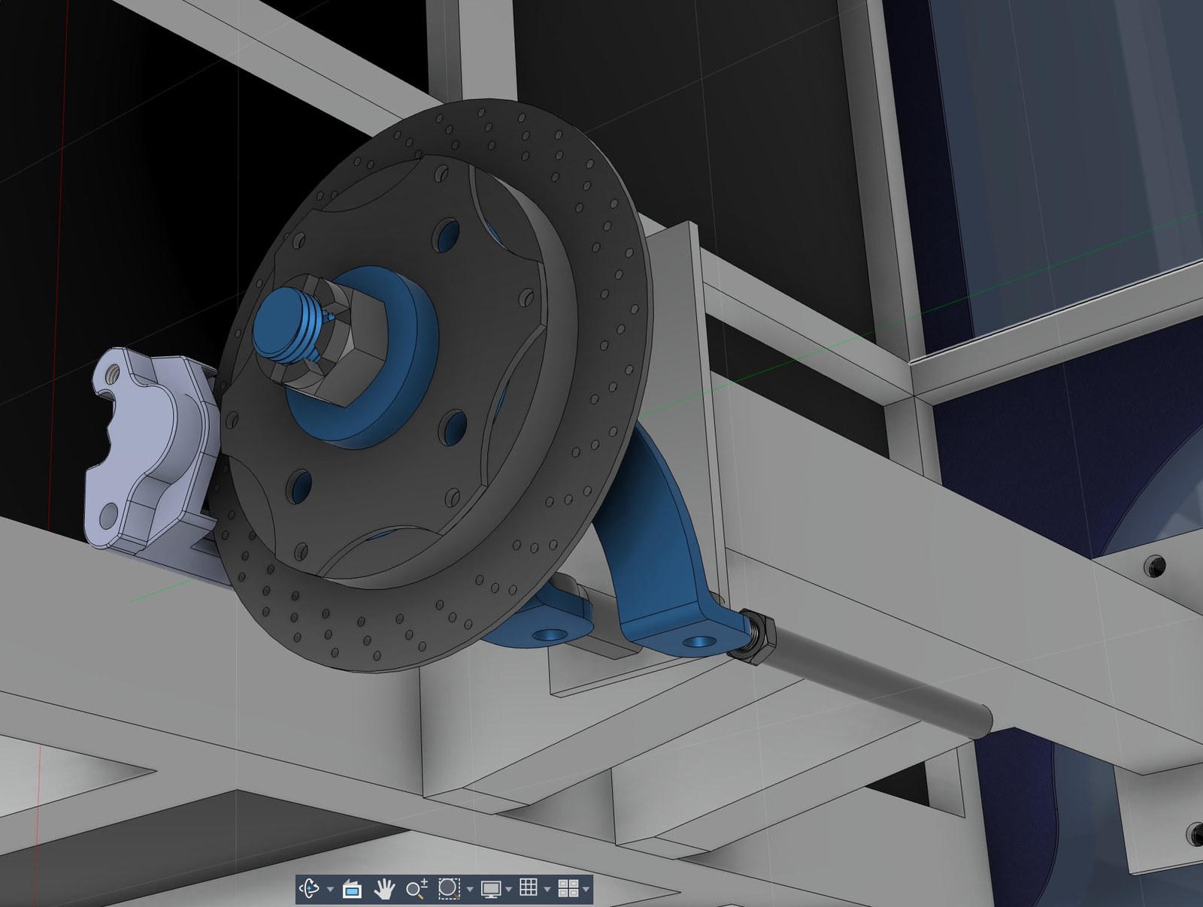This screenshot has height=907, width=1203.
Task: Select the Zoom Window fit icon
Action: tap(449, 889)
